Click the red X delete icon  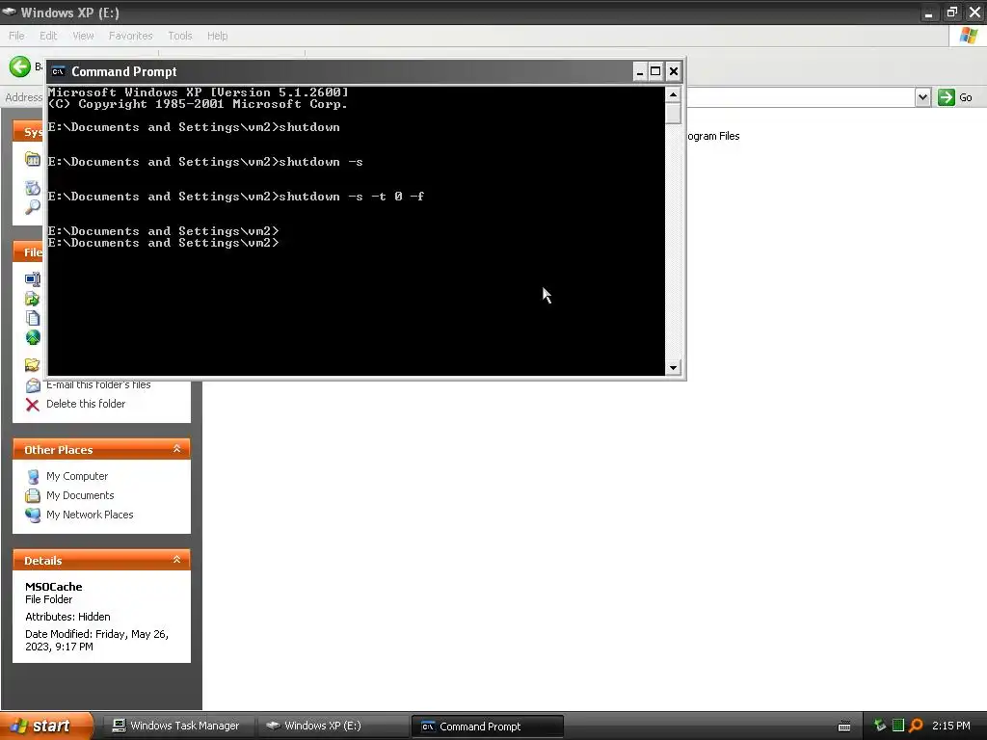tap(33, 405)
